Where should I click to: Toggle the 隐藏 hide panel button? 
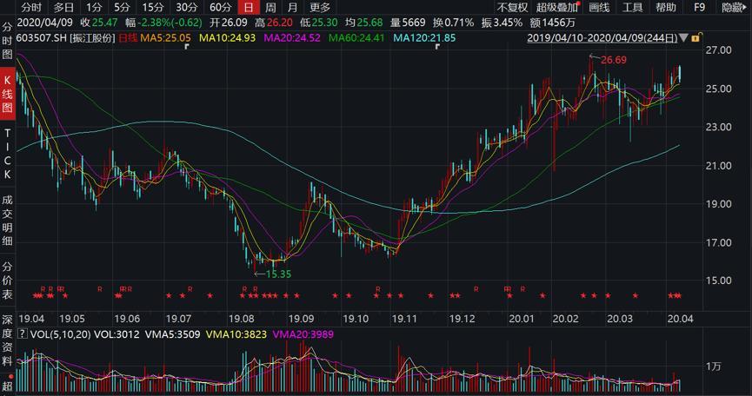point(732,7)
